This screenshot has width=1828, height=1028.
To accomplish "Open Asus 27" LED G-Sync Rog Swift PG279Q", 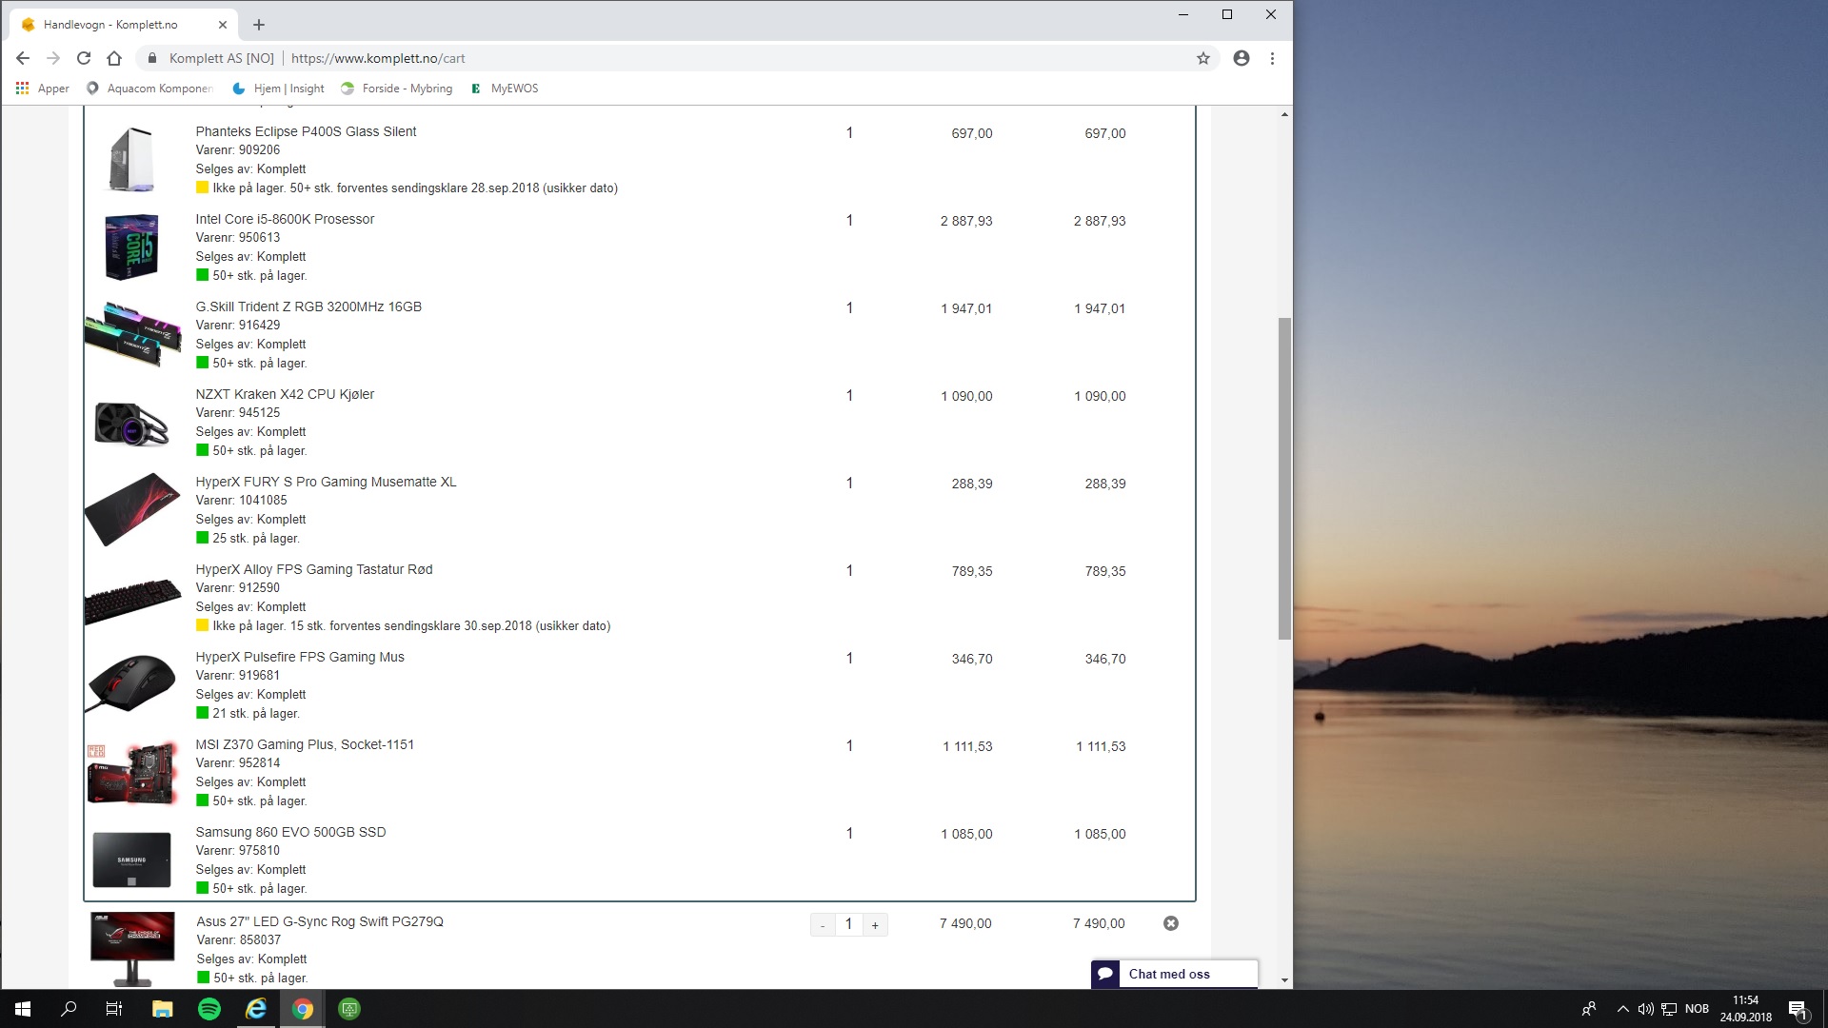I will coord(320,921).
